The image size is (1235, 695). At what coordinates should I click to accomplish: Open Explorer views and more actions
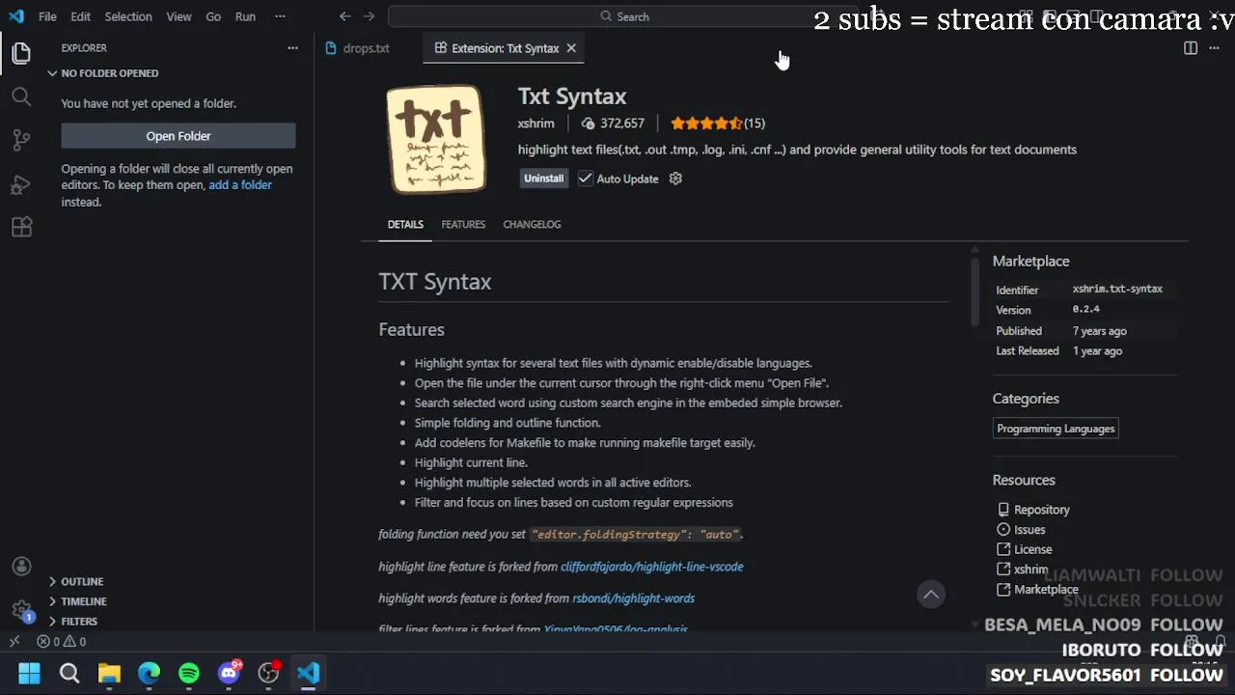(292, 47)
